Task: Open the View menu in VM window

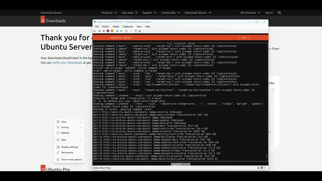Action: point(139,26)
